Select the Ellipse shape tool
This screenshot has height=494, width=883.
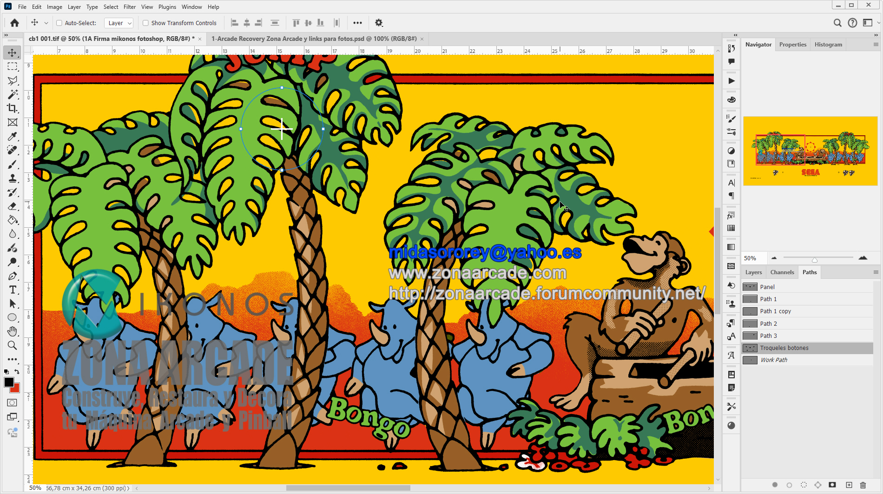click(13, 317)
